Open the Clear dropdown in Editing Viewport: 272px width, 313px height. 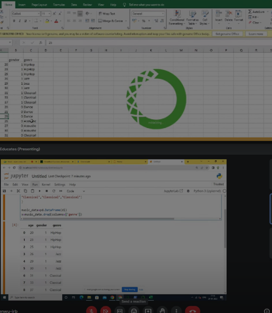coord(255,23)
